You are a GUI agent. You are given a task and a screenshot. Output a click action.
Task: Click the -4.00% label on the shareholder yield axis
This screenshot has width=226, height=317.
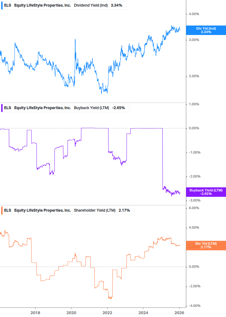click(194, 306)
